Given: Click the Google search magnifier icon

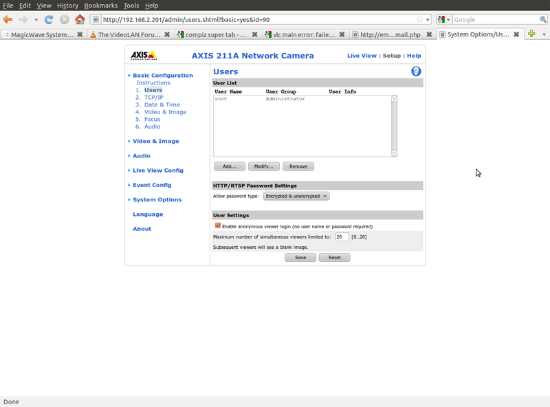Looking at the screenshot, I should 542,20.
